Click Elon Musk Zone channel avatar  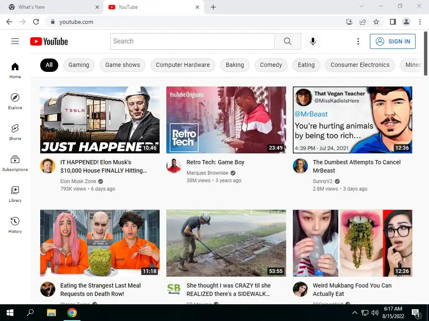[48, 166]
